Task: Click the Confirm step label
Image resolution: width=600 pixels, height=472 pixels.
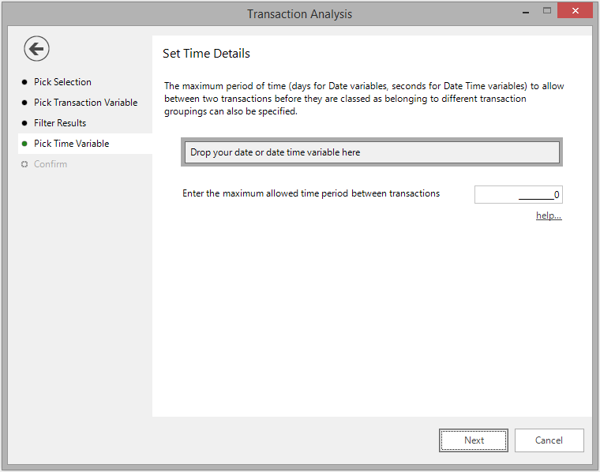Action: [x=51, y=164]
